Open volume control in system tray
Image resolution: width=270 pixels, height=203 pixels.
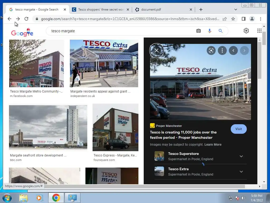coord(243,198)
